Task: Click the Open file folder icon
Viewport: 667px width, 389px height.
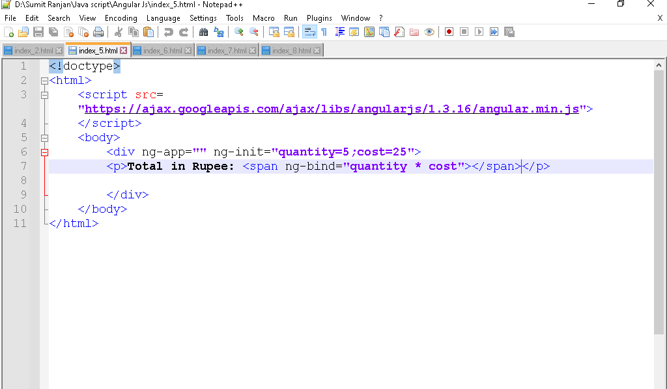Action: pyautogui.click(x=23, y=32)
